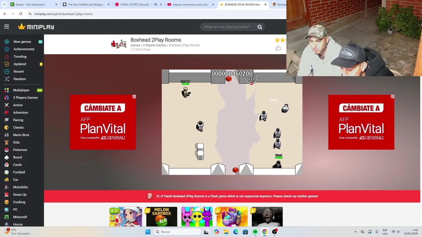
Task: Open the Achievements sidebar icon
Action: [x=7, y=49]
